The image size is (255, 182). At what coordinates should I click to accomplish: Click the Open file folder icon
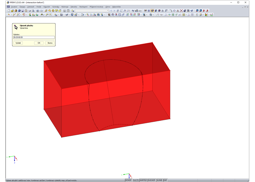[12, 11]
